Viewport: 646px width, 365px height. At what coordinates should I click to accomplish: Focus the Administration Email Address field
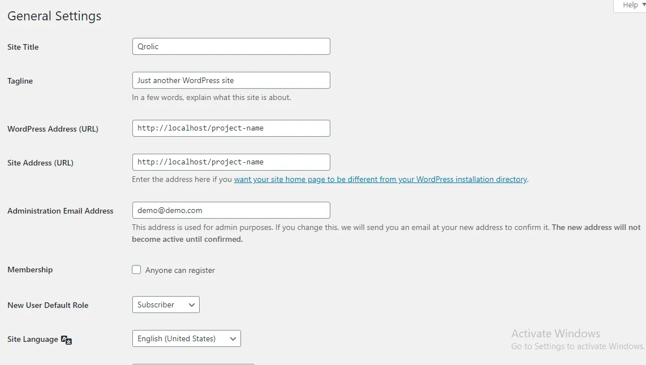(231, 210)
